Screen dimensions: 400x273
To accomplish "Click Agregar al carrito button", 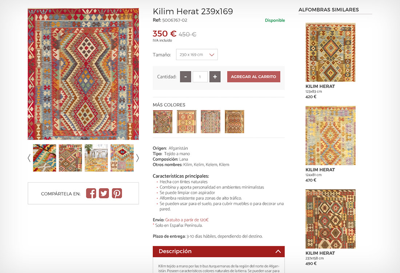I will click(x=253, y=77).
